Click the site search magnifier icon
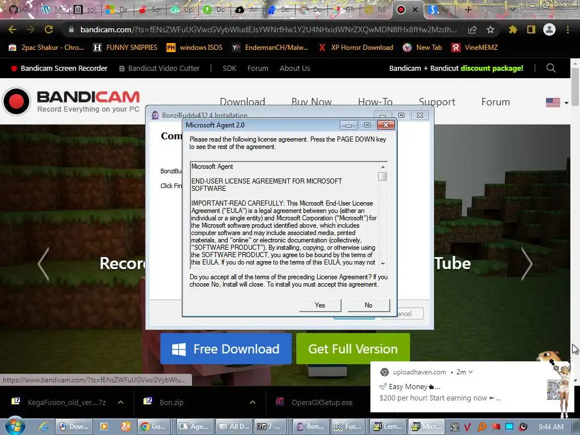 (551, 68)
